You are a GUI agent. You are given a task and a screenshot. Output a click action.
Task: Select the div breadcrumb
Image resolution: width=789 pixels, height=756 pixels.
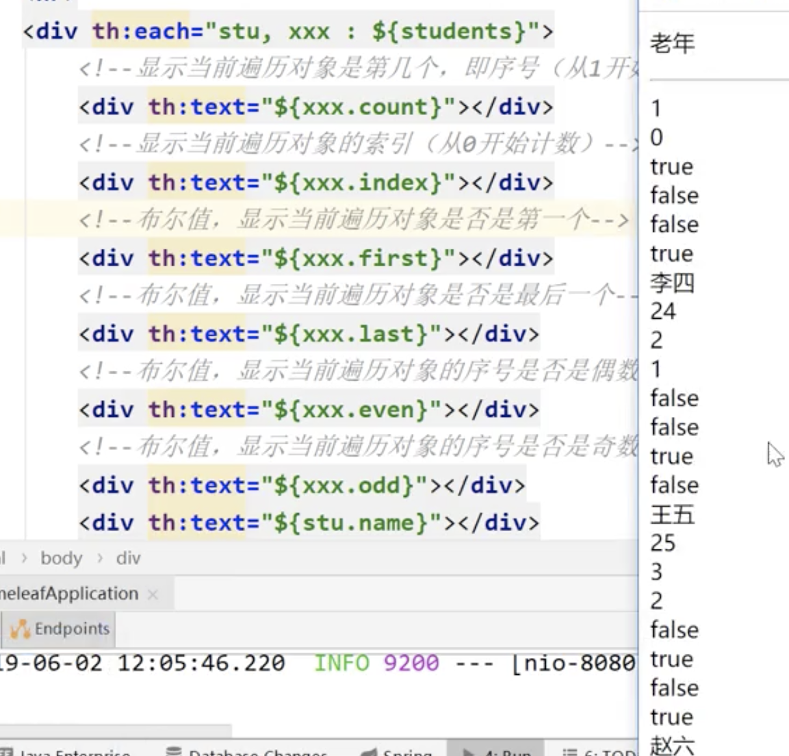(x=128, y=558)
